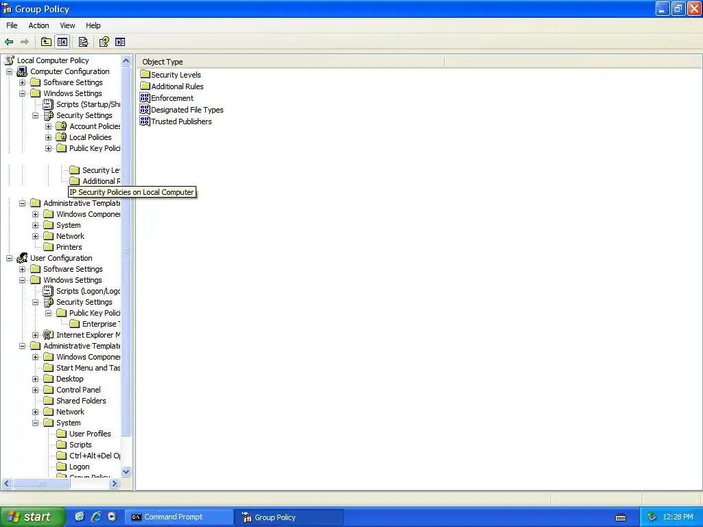This screenshot has height=527, width=703.
Task: Sort by the Object Type column header
Action: click(291, 62)
